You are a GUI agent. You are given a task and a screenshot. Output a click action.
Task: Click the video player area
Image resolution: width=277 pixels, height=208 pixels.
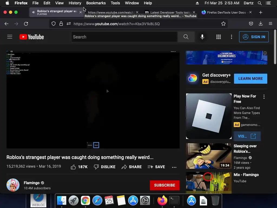[93, 99]
